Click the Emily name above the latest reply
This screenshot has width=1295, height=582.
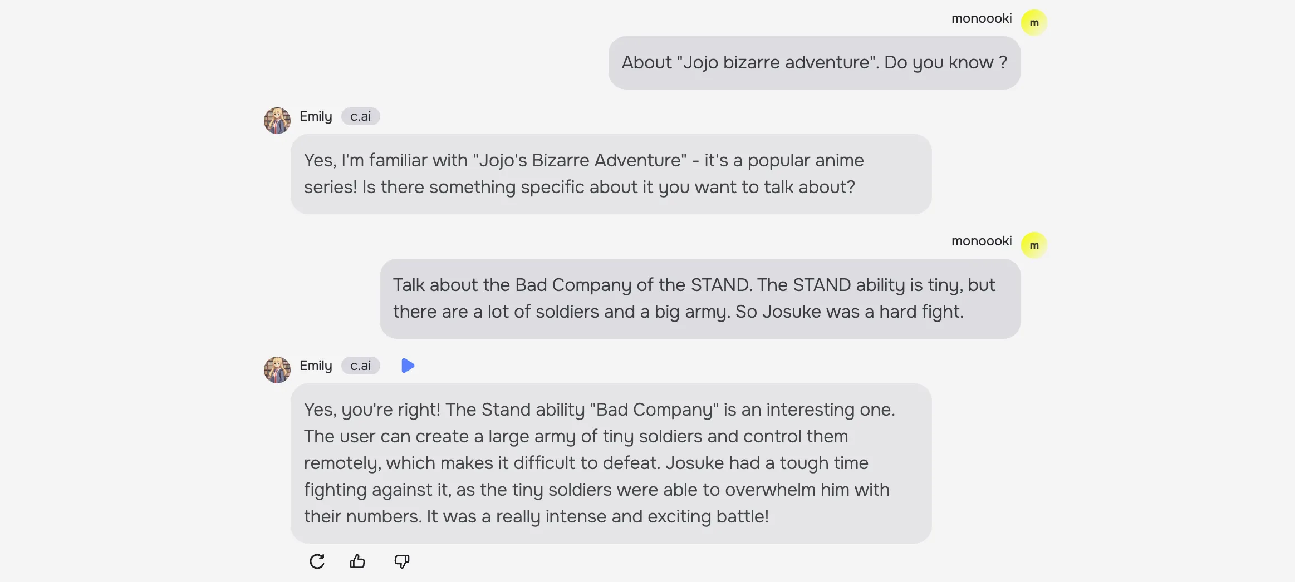coord(316,366)
